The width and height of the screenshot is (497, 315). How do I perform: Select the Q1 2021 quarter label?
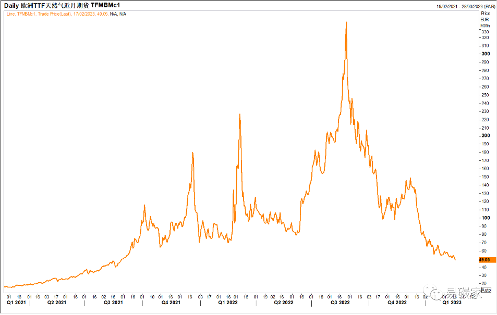click(x=15, y=303)
